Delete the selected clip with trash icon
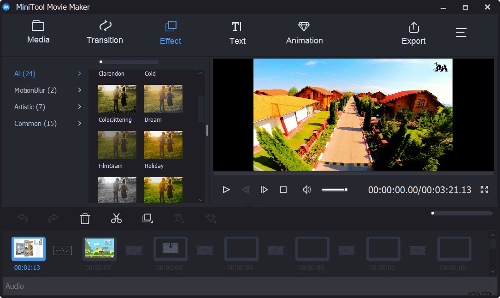This screenshot has width=500, height=298. tap(85, 218)
